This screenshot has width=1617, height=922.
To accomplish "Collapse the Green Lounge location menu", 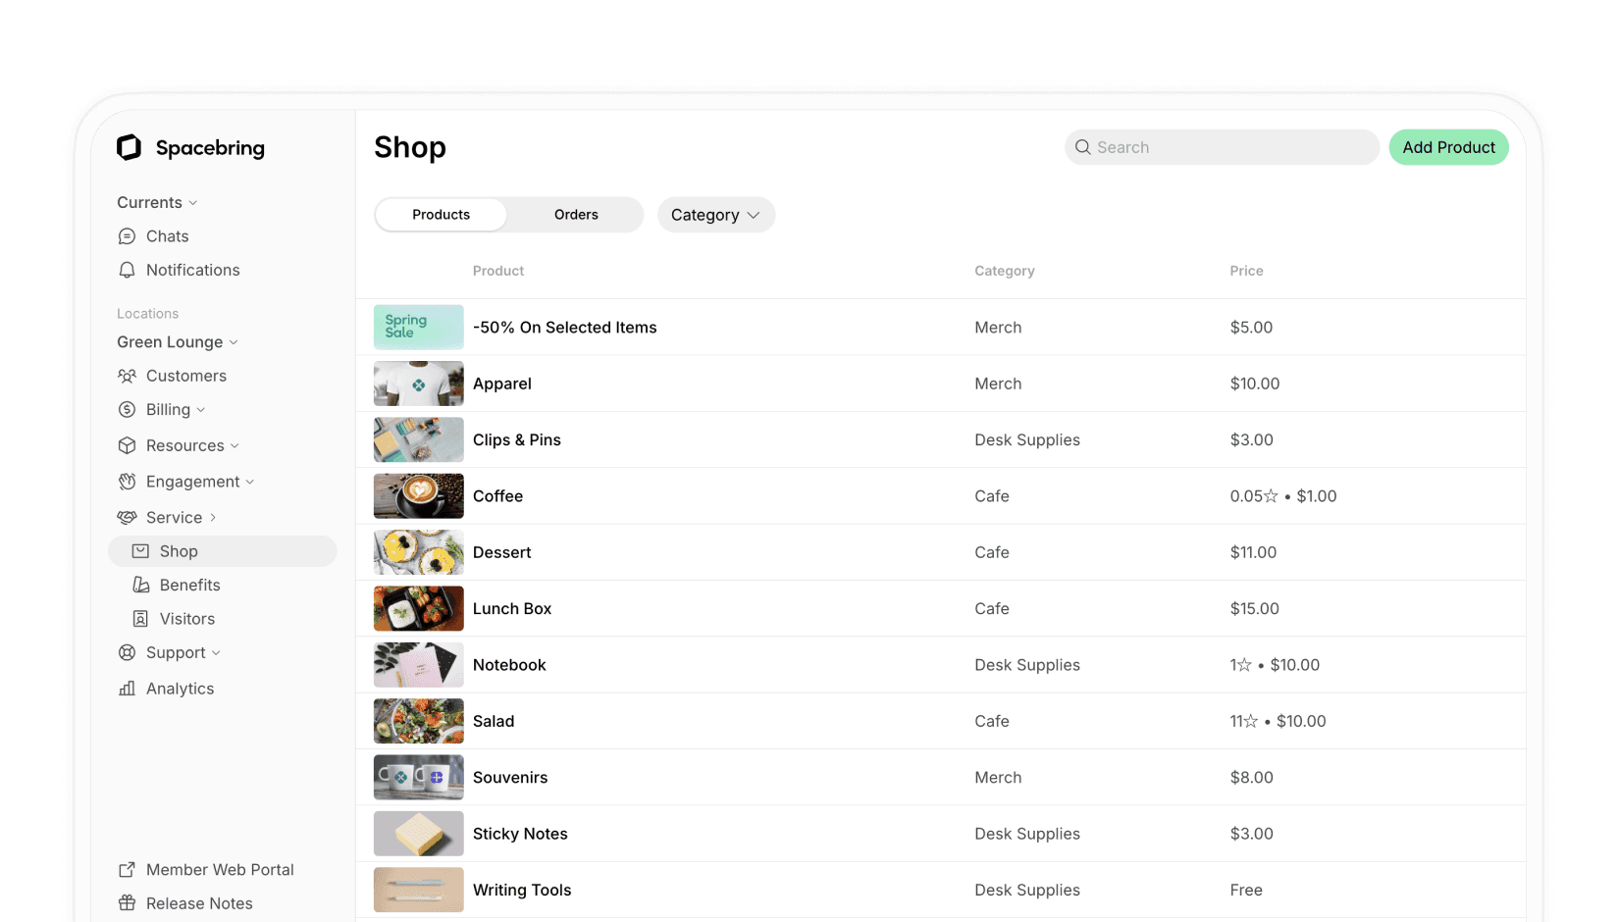I will (233, 341).
